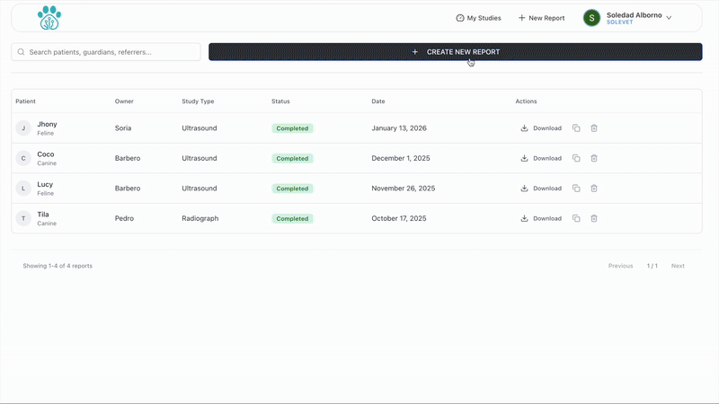The height and width of the screenshot is (404, 719).
Task: Click the J avatar for Jhony
Action: (23, 128)
